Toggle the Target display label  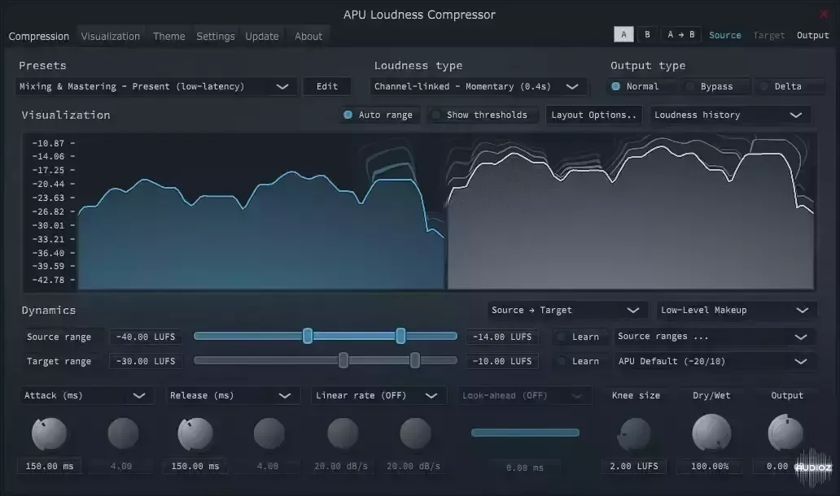[768, 35]
